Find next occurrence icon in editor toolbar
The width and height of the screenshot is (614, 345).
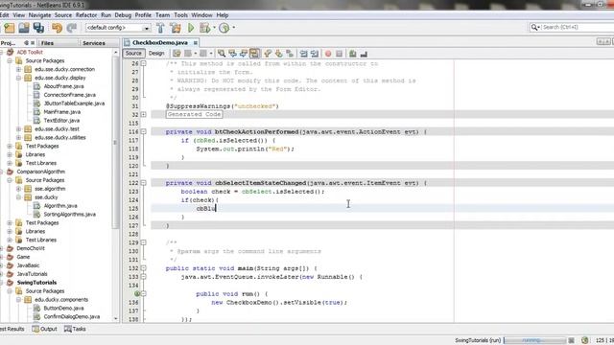point(244,54)
